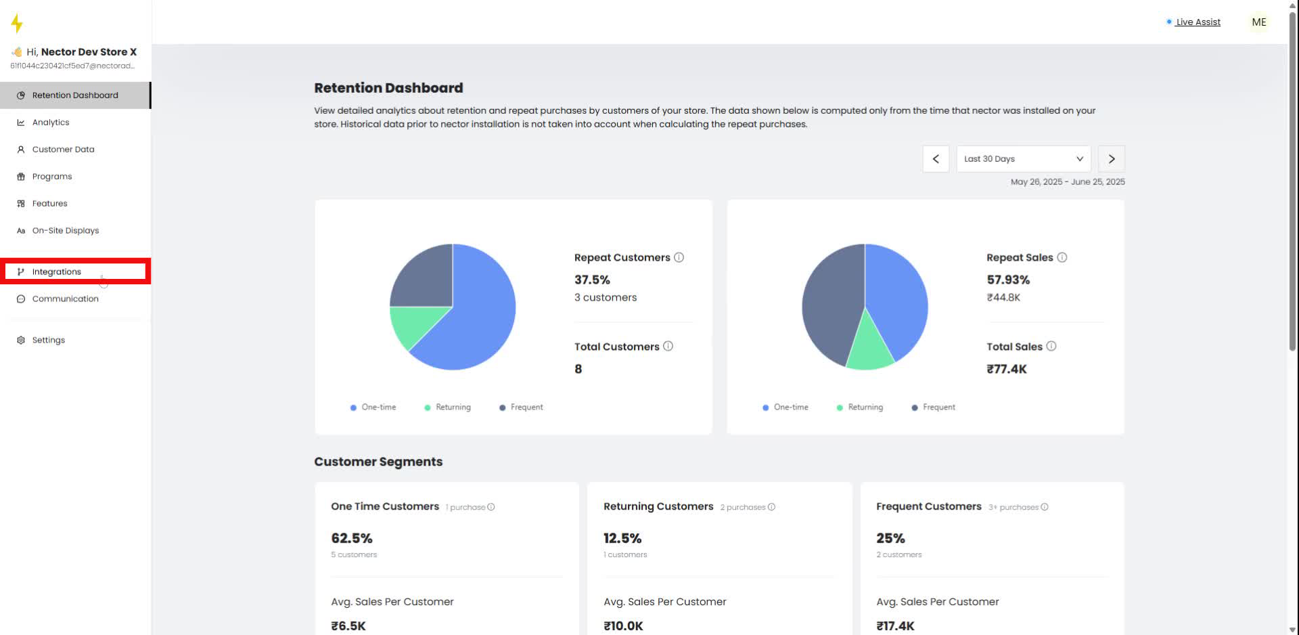Click the Live Assist link
Viewport: 1299px width, 635px height.
pos(1198,22)
